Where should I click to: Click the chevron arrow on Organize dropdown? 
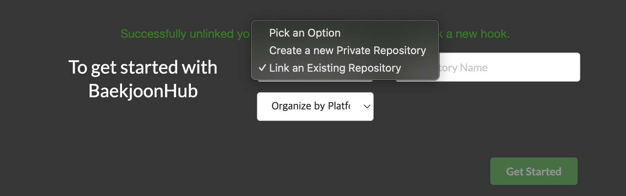tap(367, 106)
